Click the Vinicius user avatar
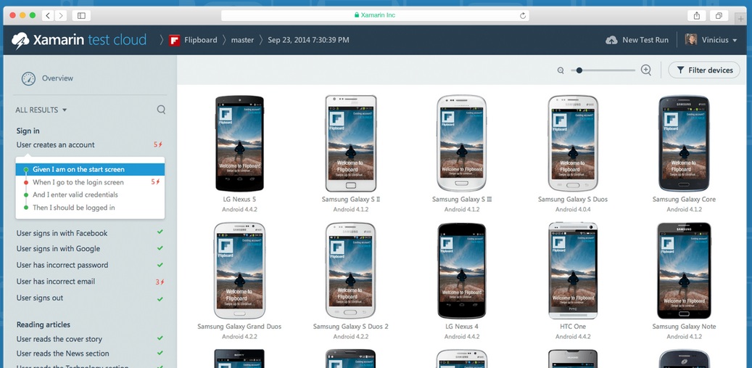 pyautogui.click(x=690, y=40)
